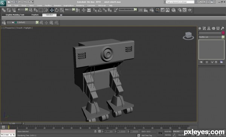Click the Mirror tool icon
The height and width of the screenshot is (137, 226).
(140, 10)
